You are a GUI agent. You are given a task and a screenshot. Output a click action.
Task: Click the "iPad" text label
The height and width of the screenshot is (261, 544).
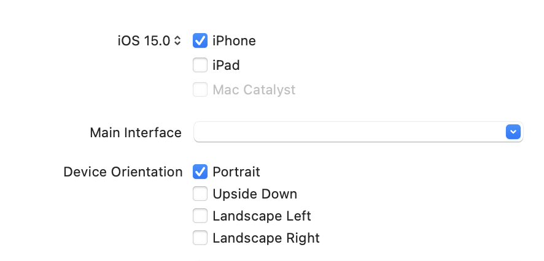point(226,65)
